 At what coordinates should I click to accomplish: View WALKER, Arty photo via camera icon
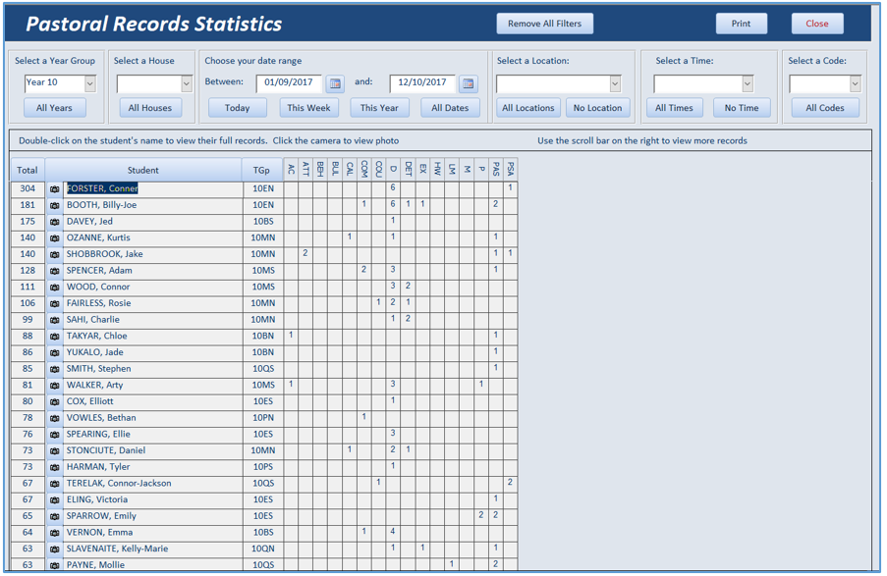pyautogui.click(x=54, y=386)
